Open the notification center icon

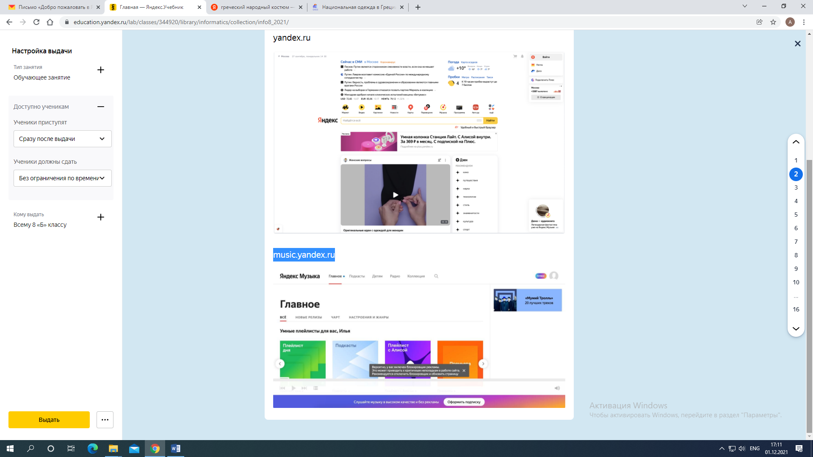pyautogui.click(x=799, y=449)
